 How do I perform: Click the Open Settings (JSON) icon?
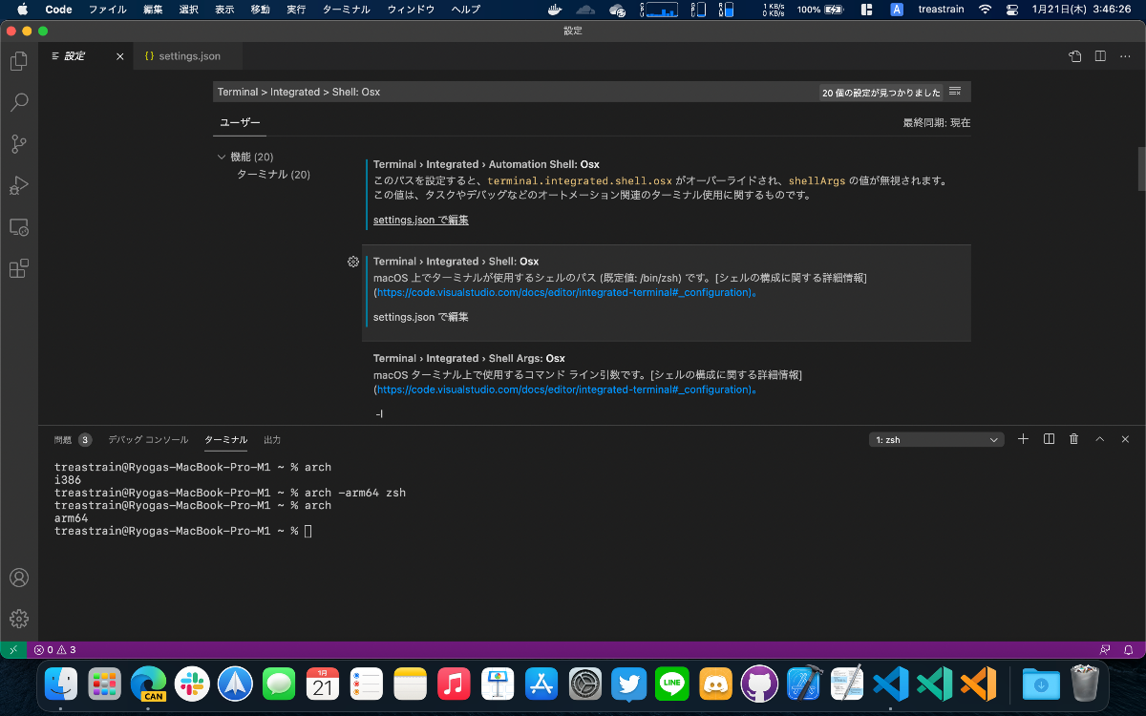(1075, 56)
